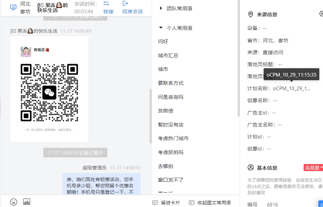Click the transfer (转接) arrows icon

pos(106,3)
